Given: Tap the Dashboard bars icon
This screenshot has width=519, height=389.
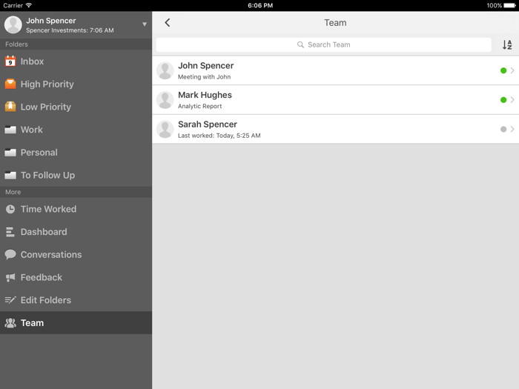Looking at the screenshot, I should (10, 232).
